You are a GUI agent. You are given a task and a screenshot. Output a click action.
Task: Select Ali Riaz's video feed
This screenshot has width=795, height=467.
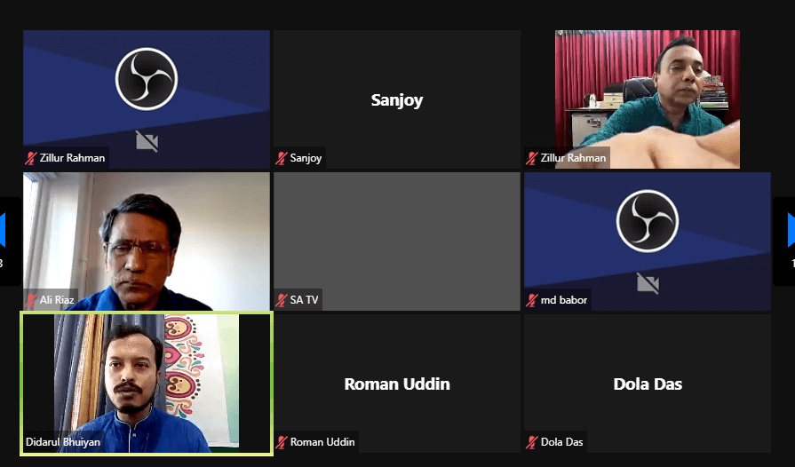click(x=147, y=241)
